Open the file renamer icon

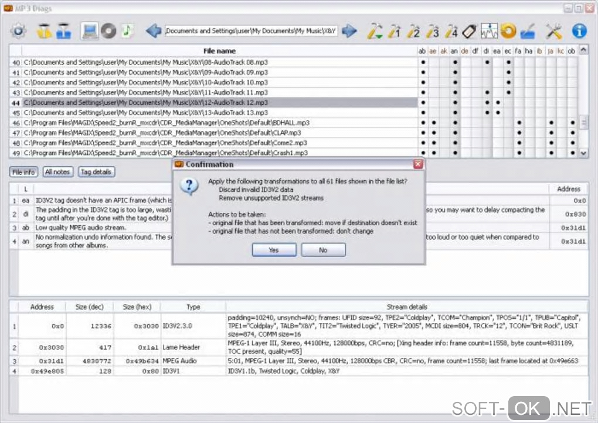click(528, 31)
